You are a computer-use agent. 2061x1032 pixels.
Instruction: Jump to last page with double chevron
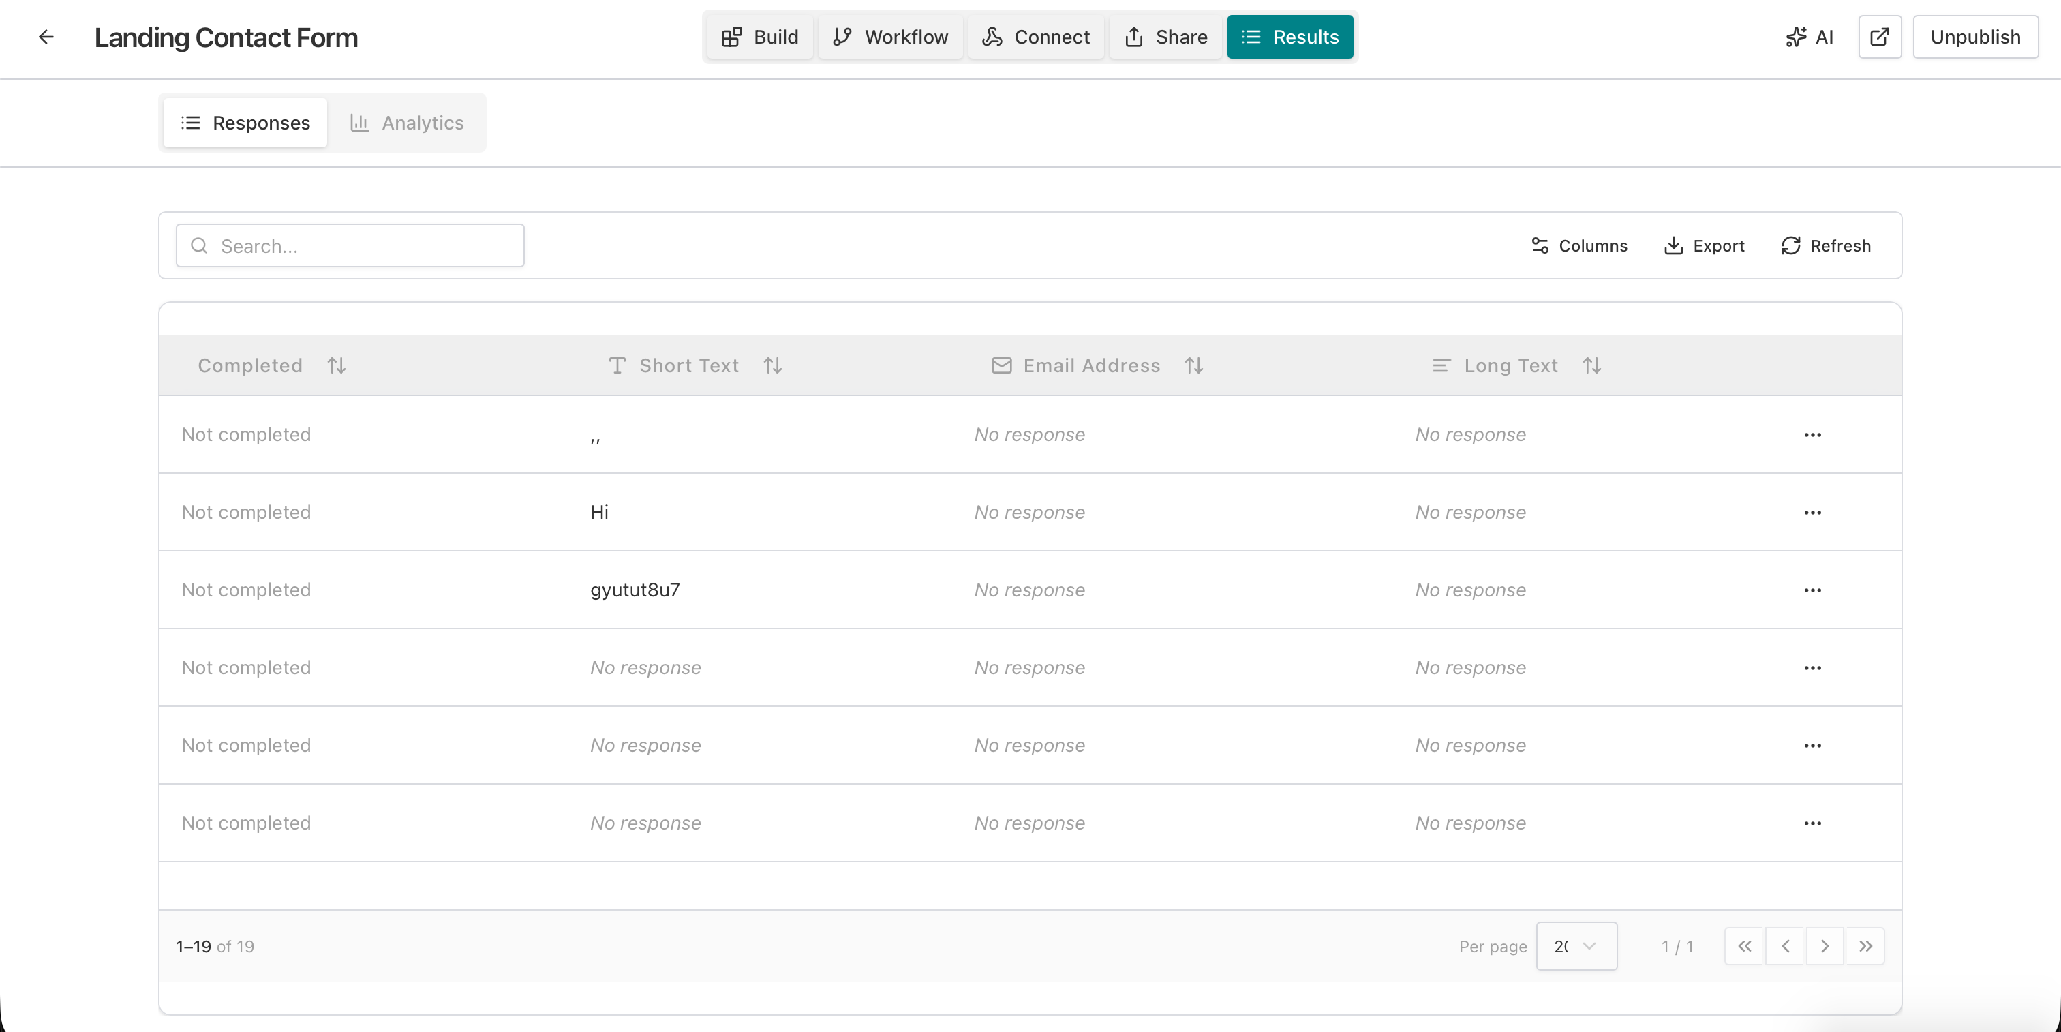pyautogui.click(x=1866, y=945)
